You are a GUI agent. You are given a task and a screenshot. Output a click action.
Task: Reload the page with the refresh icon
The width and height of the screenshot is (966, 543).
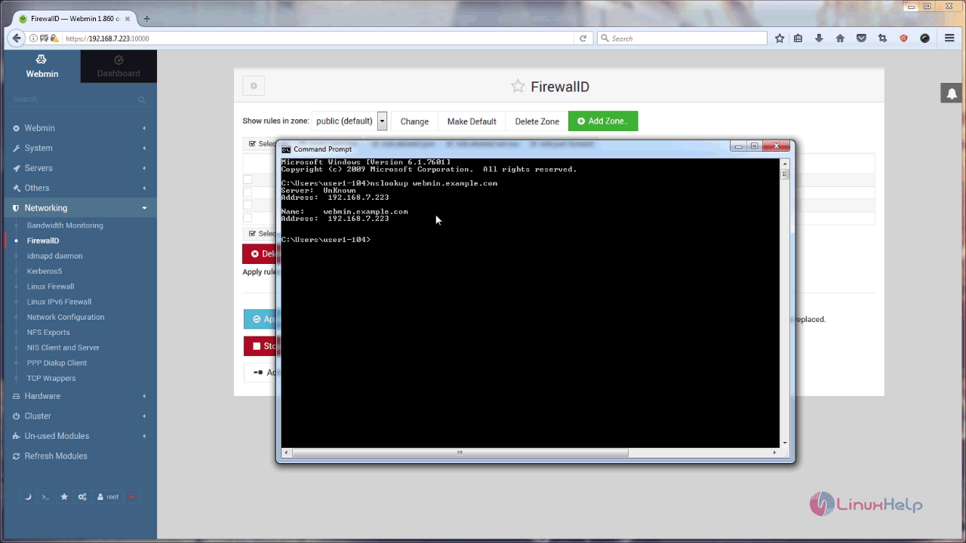[583, 38]
